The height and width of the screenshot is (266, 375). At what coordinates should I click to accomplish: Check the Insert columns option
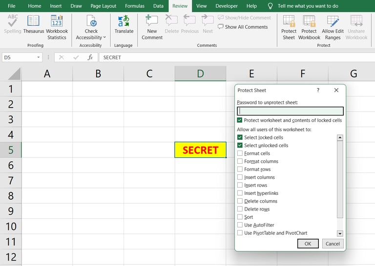click(x=240, y=177)
